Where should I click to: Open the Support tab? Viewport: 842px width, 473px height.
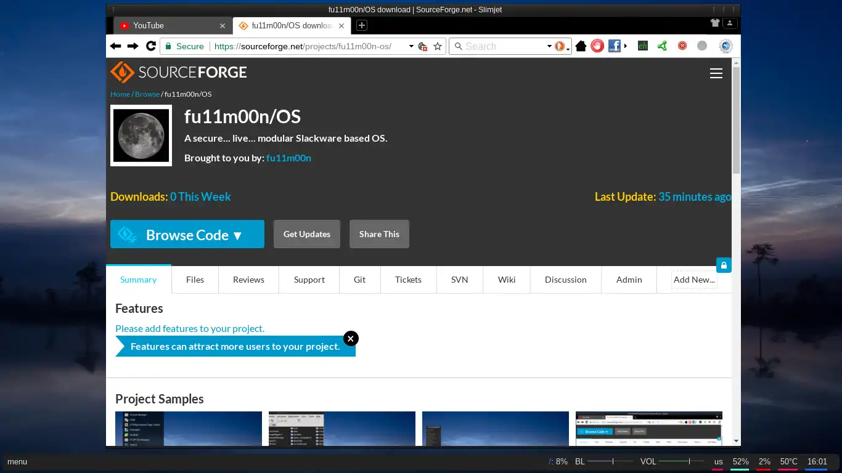tap(309, 280)
